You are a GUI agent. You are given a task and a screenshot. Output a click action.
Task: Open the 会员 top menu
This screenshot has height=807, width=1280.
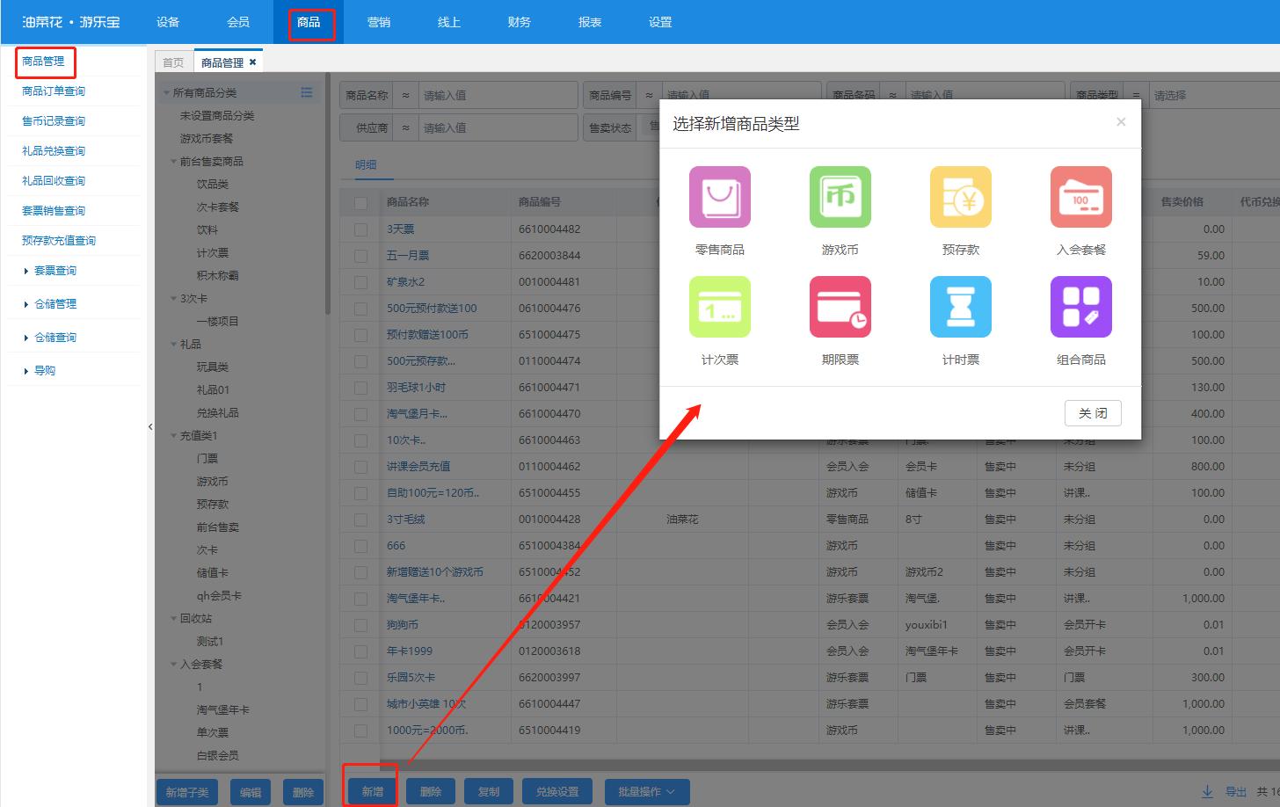point(238,22)
